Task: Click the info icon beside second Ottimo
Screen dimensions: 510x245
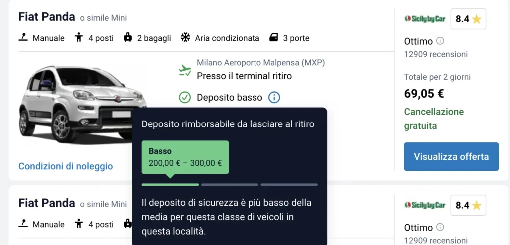Action: pyautogui.click(x=440, y=227)
